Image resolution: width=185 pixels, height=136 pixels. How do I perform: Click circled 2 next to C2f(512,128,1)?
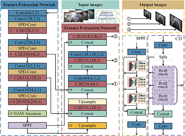115,60
